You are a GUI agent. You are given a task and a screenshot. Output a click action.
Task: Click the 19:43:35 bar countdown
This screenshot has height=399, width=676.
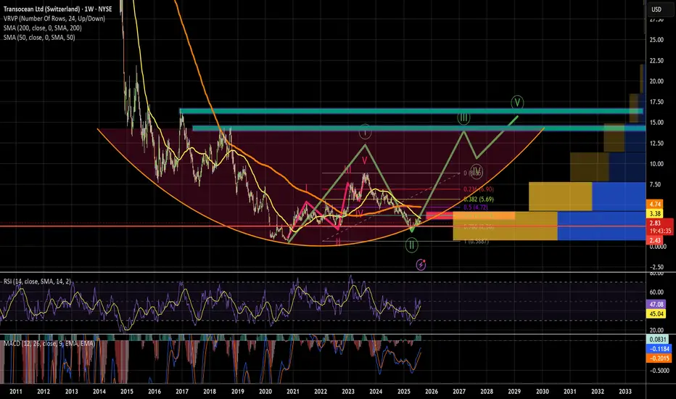(x=660, y=231)
